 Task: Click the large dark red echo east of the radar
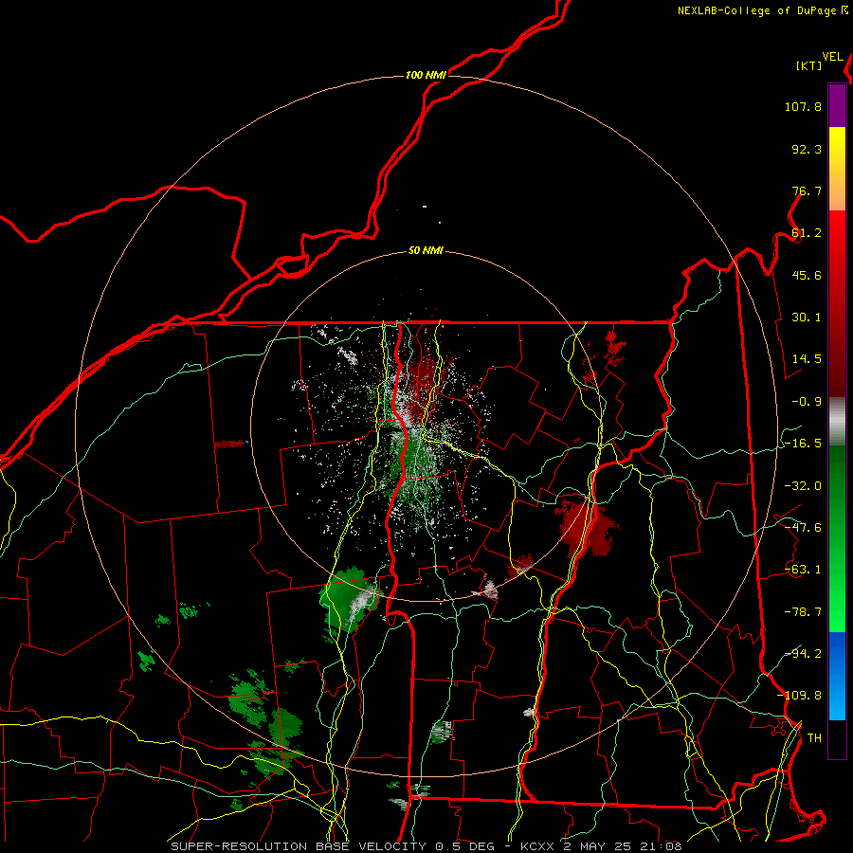[587, 527]
